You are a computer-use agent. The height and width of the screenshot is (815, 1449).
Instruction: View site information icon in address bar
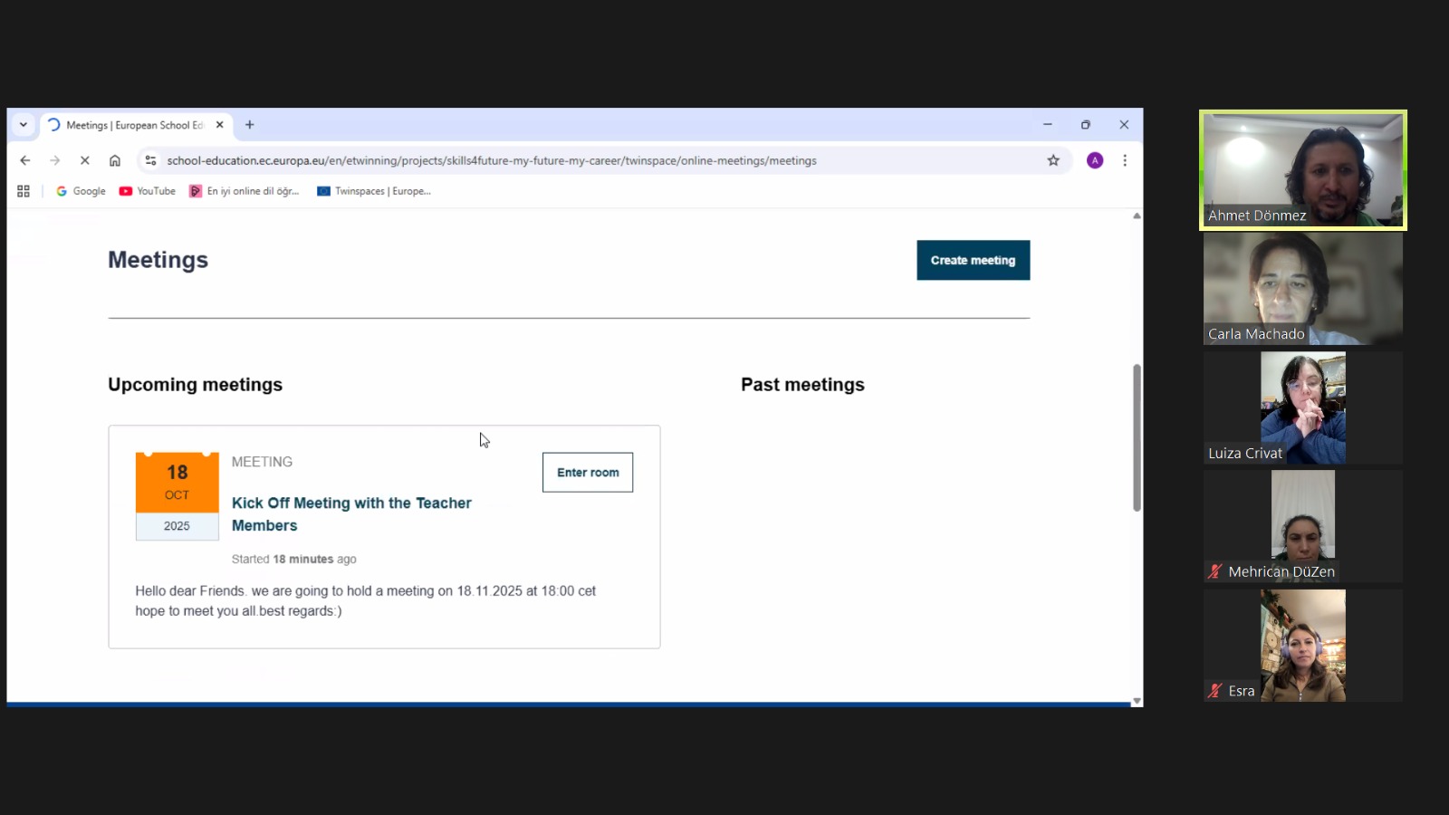(150, 160)
